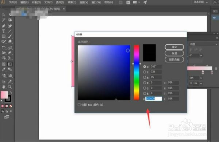Select the Mesh tool
The image size is (219, 142).
coord(4,64)
